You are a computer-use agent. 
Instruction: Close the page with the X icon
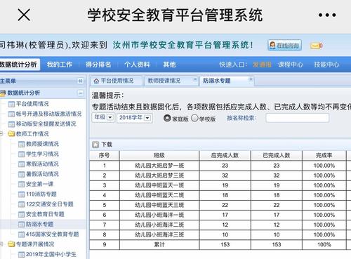click(x=24, y=15)
